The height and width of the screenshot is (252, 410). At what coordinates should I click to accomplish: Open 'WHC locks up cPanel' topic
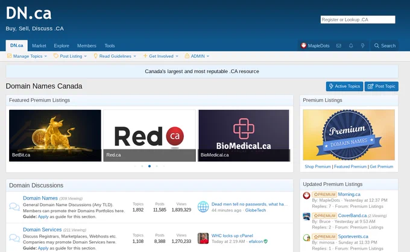tap(232, 236)
